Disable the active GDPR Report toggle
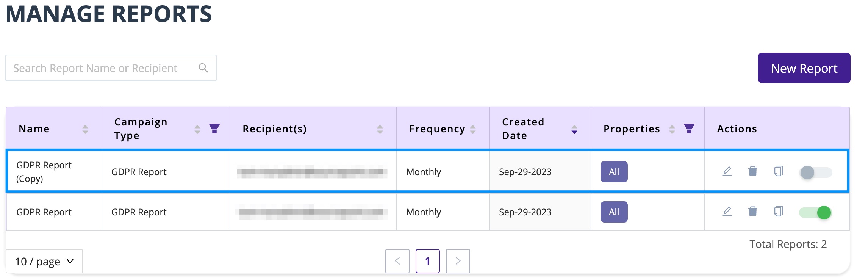 coord(815,212)
